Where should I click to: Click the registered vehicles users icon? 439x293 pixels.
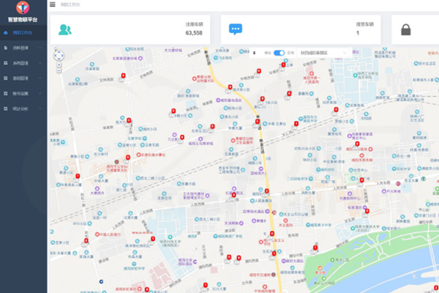[x=66, y=30]
